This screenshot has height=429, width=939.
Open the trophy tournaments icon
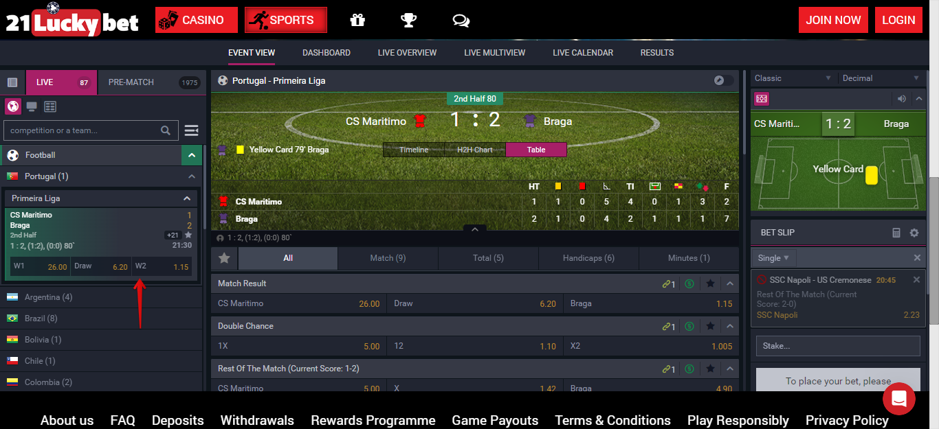[x=409, y=20]
